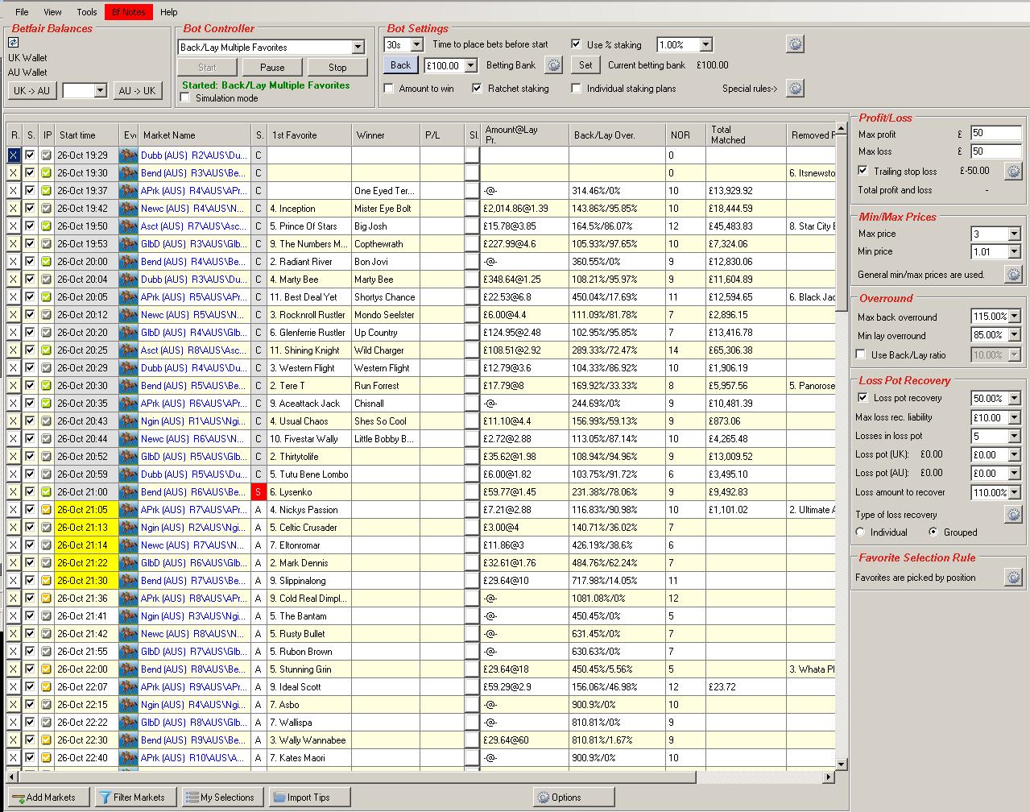
Task: Open the bottom Options gear button
Action: [573, 797]
